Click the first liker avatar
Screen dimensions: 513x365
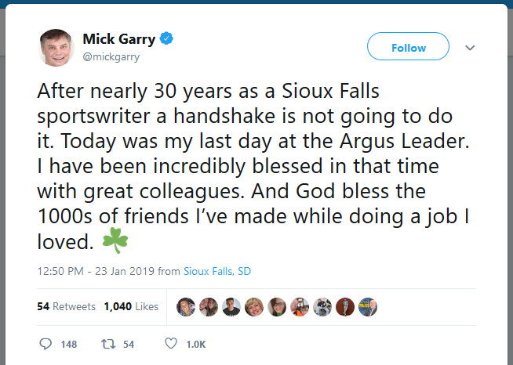coord(186,306)
